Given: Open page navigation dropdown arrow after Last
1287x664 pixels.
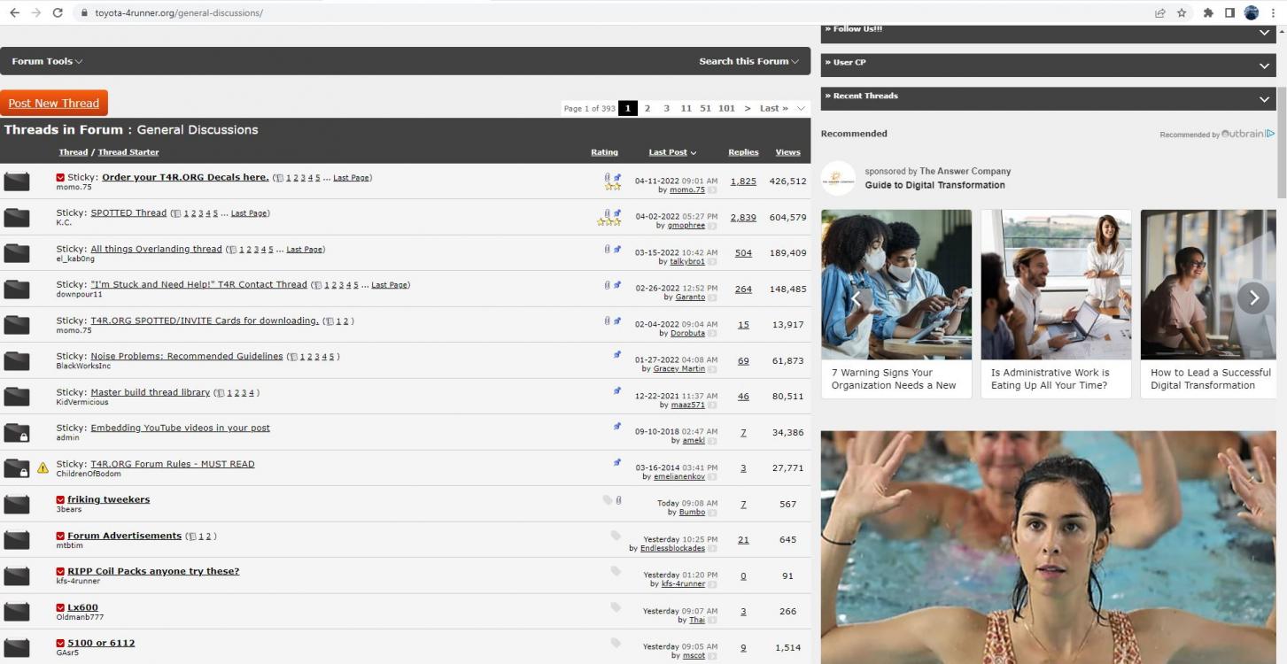Looking at the screenshot, I should [801, 108].
